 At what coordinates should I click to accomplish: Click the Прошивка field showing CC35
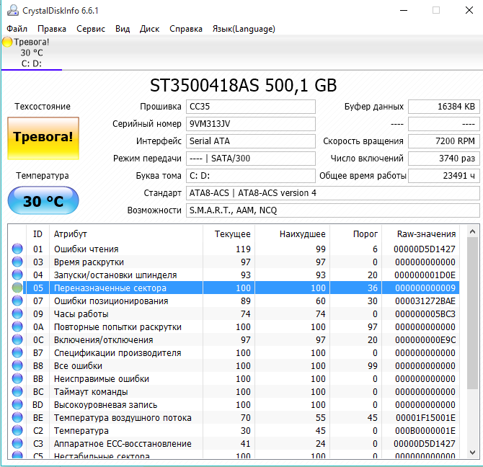click(x=251, y=107)
